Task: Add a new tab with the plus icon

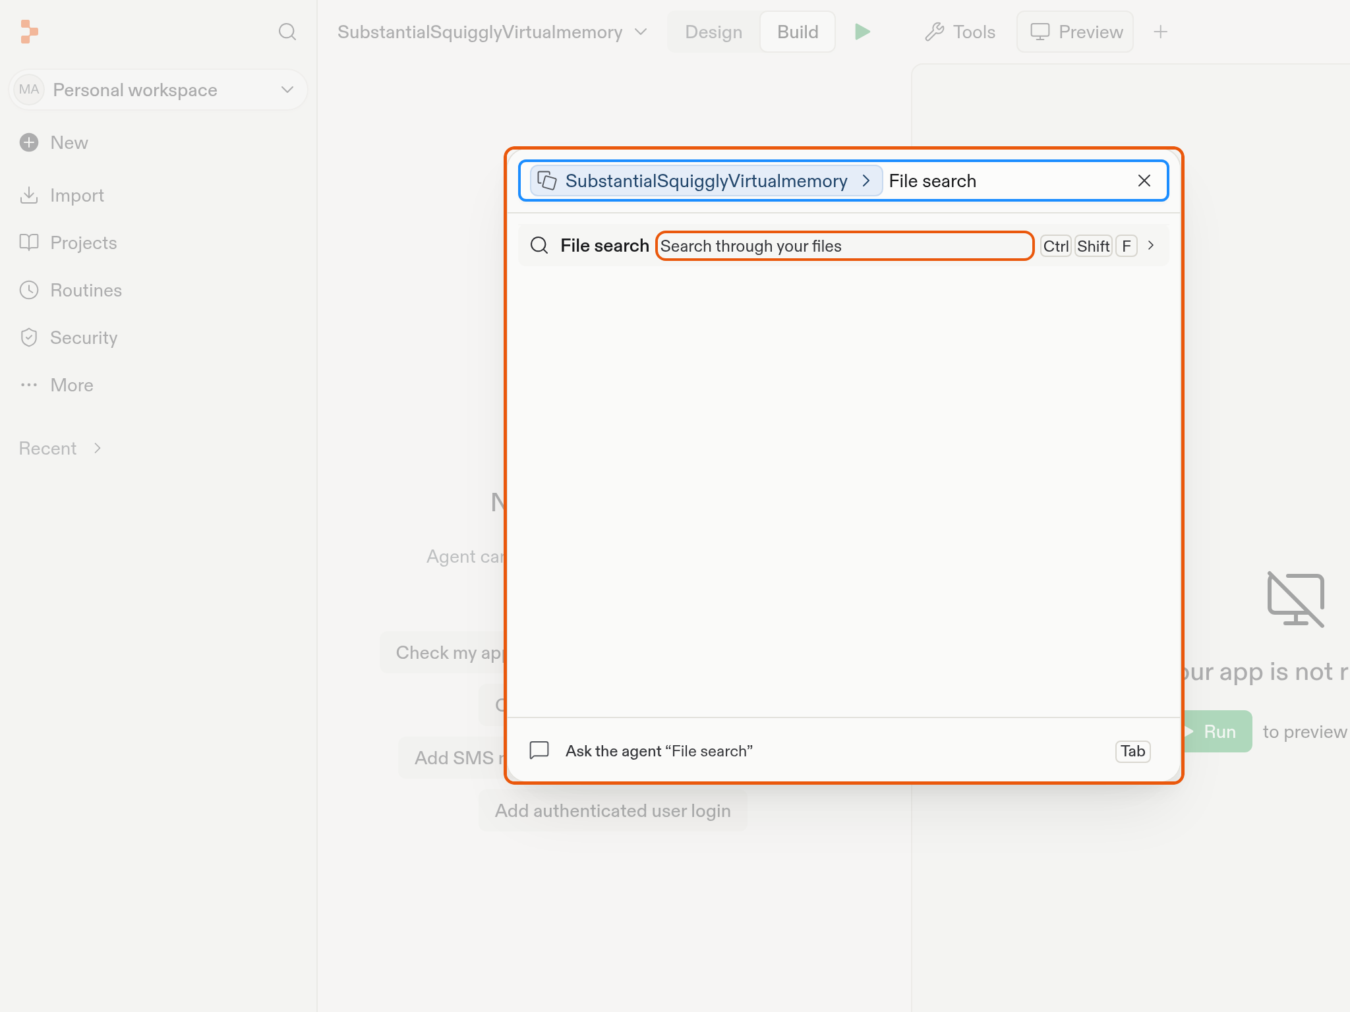Action: point(1161,32)
